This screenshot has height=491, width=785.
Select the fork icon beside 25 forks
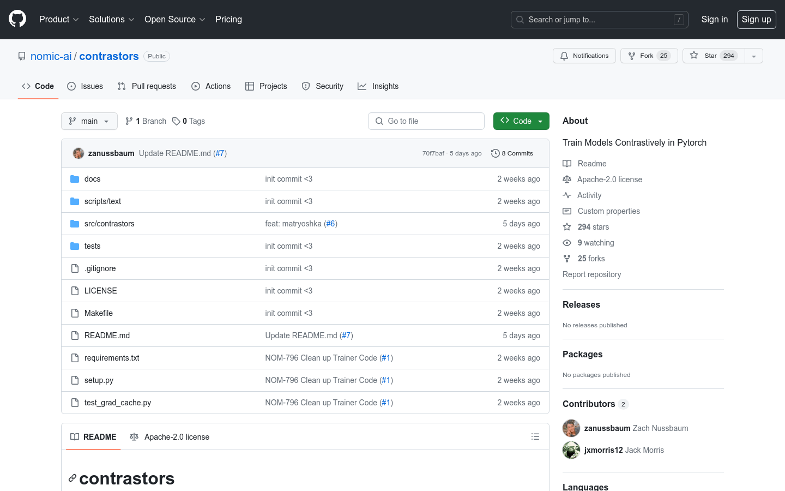click(x=567, y=259)
